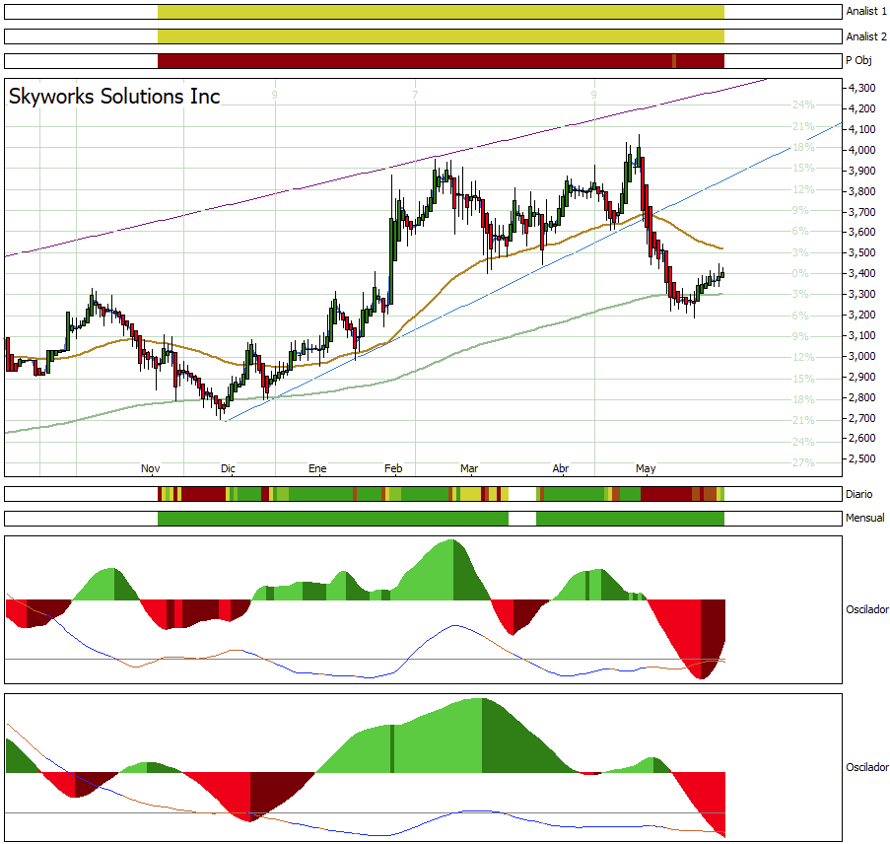Screen dimensions: 890x844
Task: Click the purple upper channel trend line
Action: pyautogui.click(x=386, y=169)
